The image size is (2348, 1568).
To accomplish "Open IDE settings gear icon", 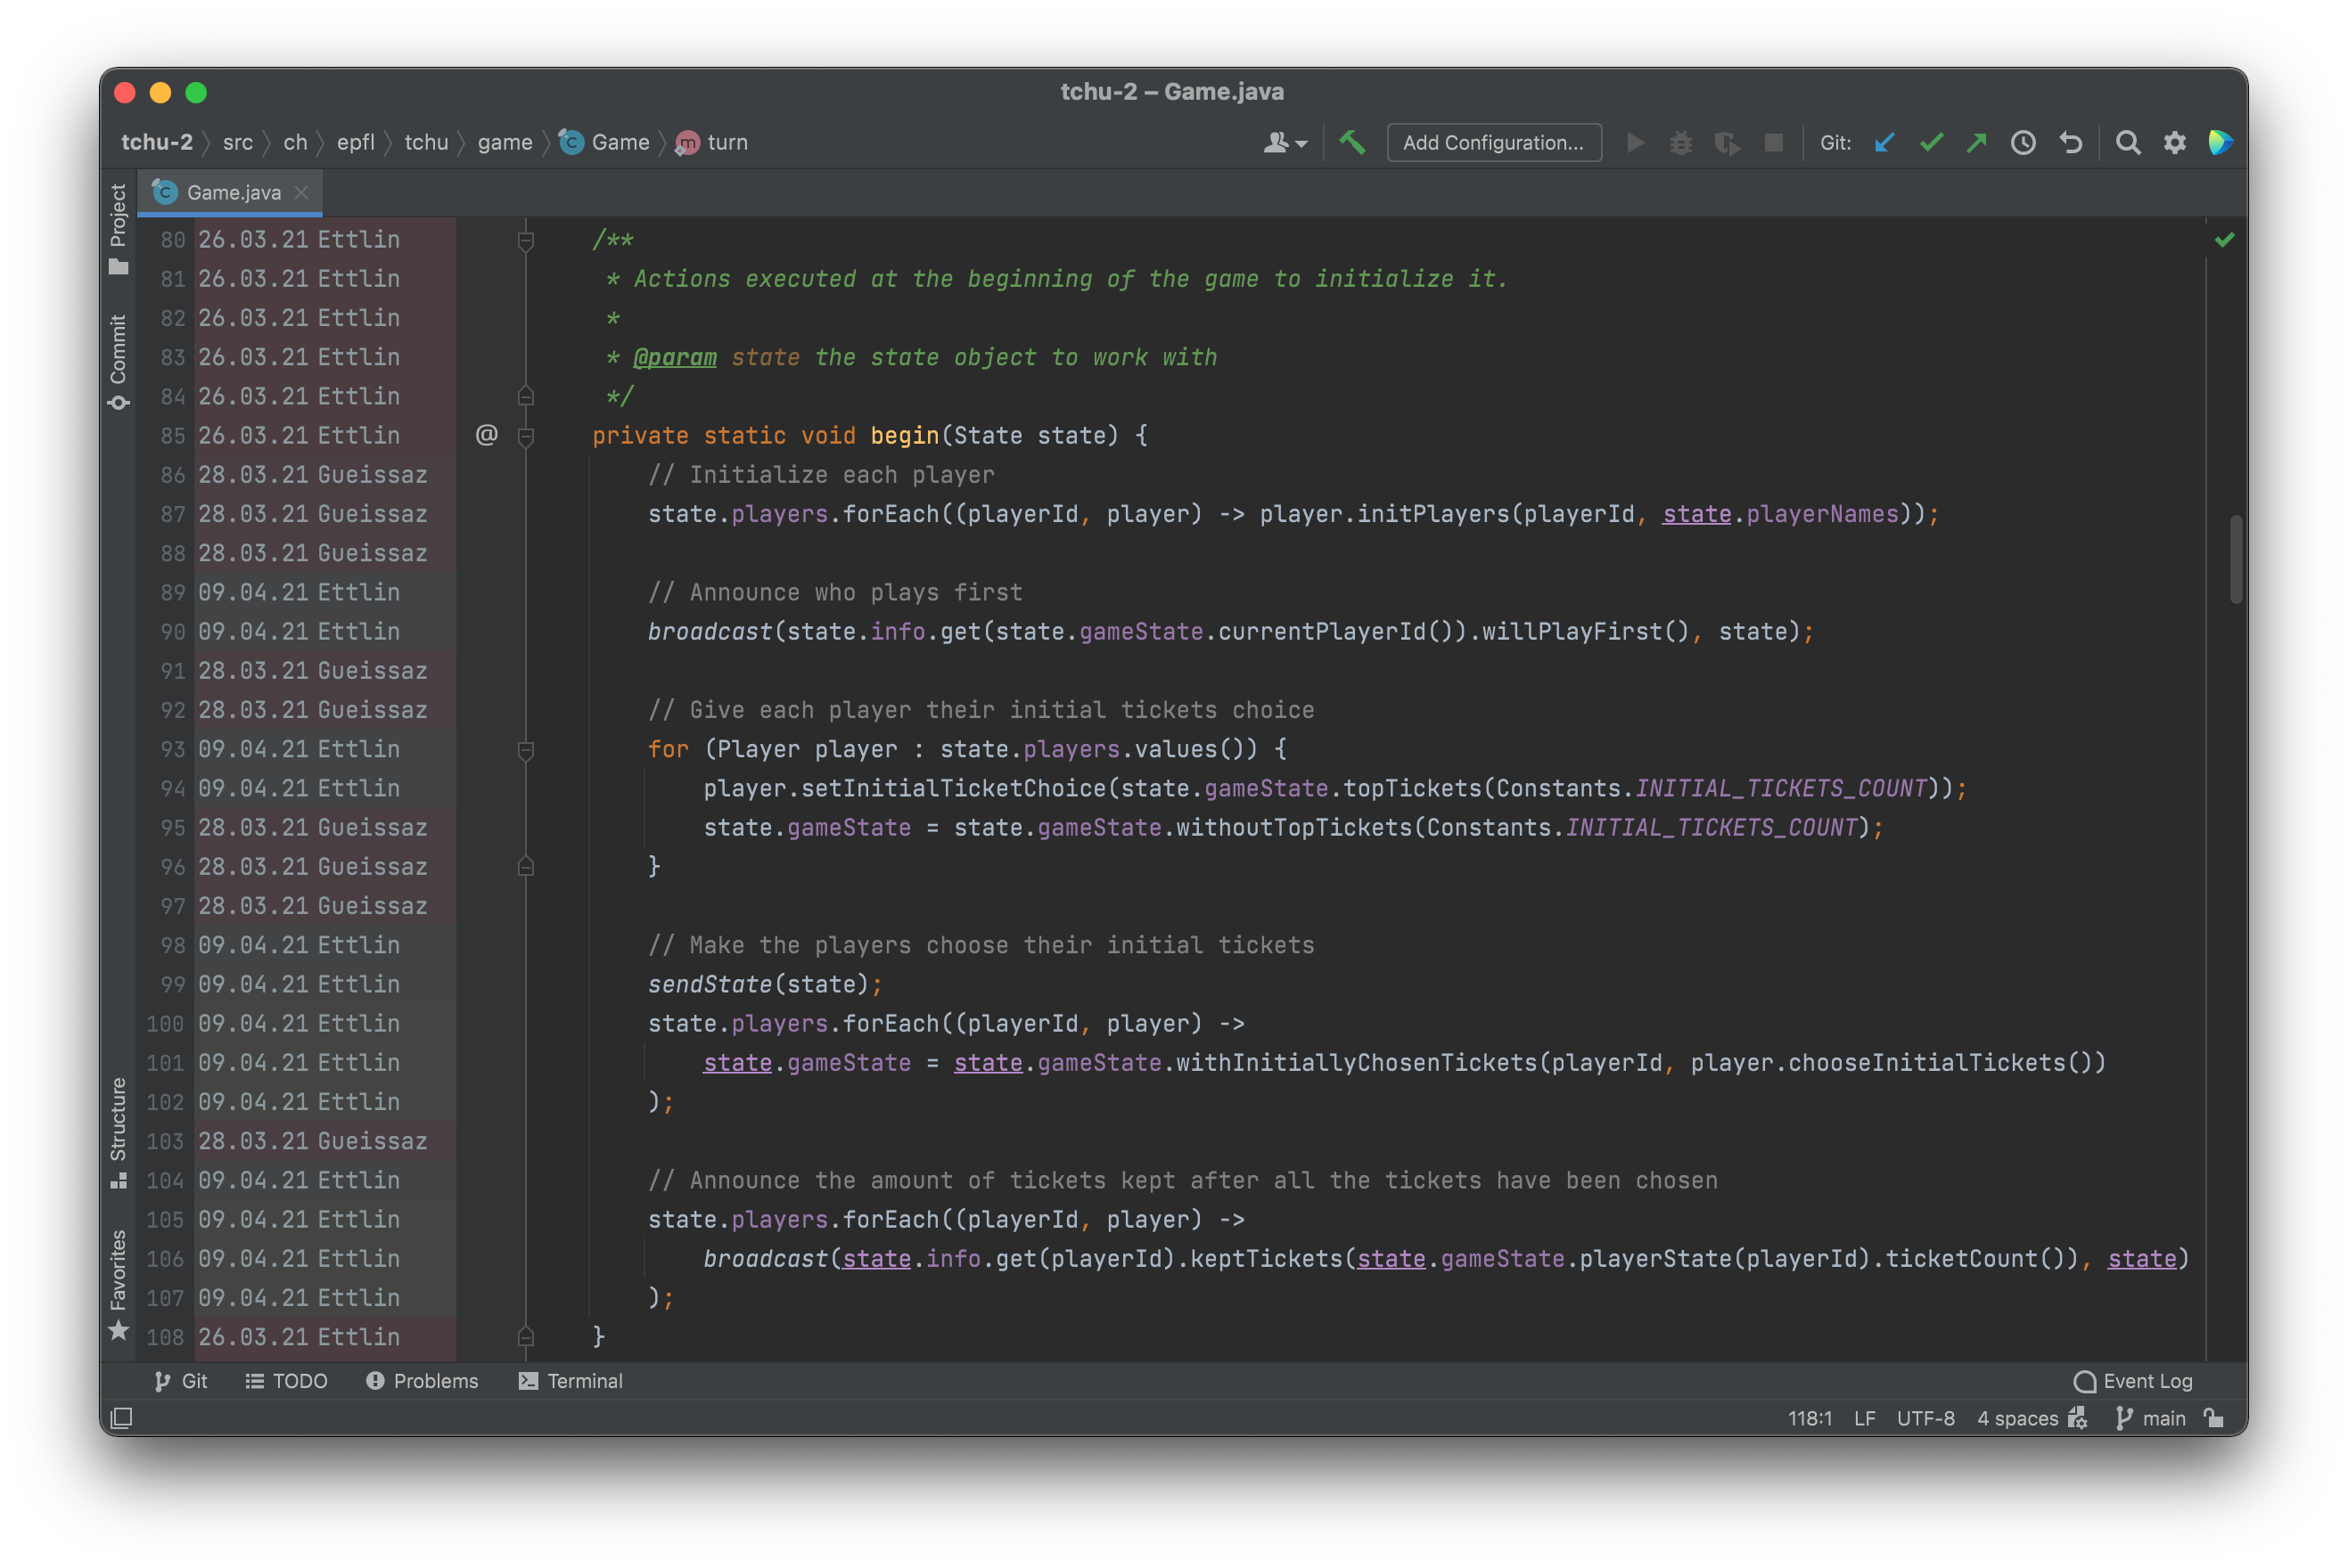I will [x=2174, y=143].
